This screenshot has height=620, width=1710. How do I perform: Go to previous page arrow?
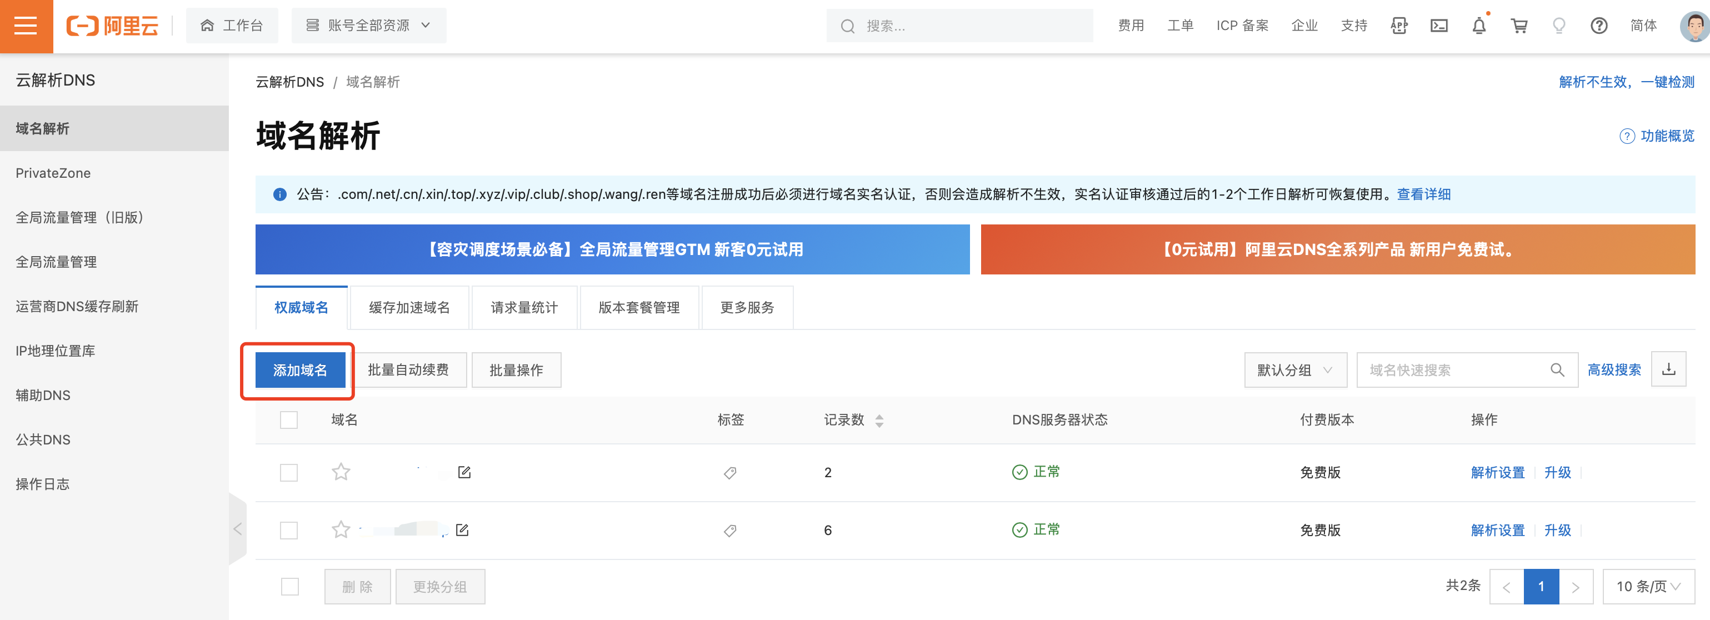1506,587
